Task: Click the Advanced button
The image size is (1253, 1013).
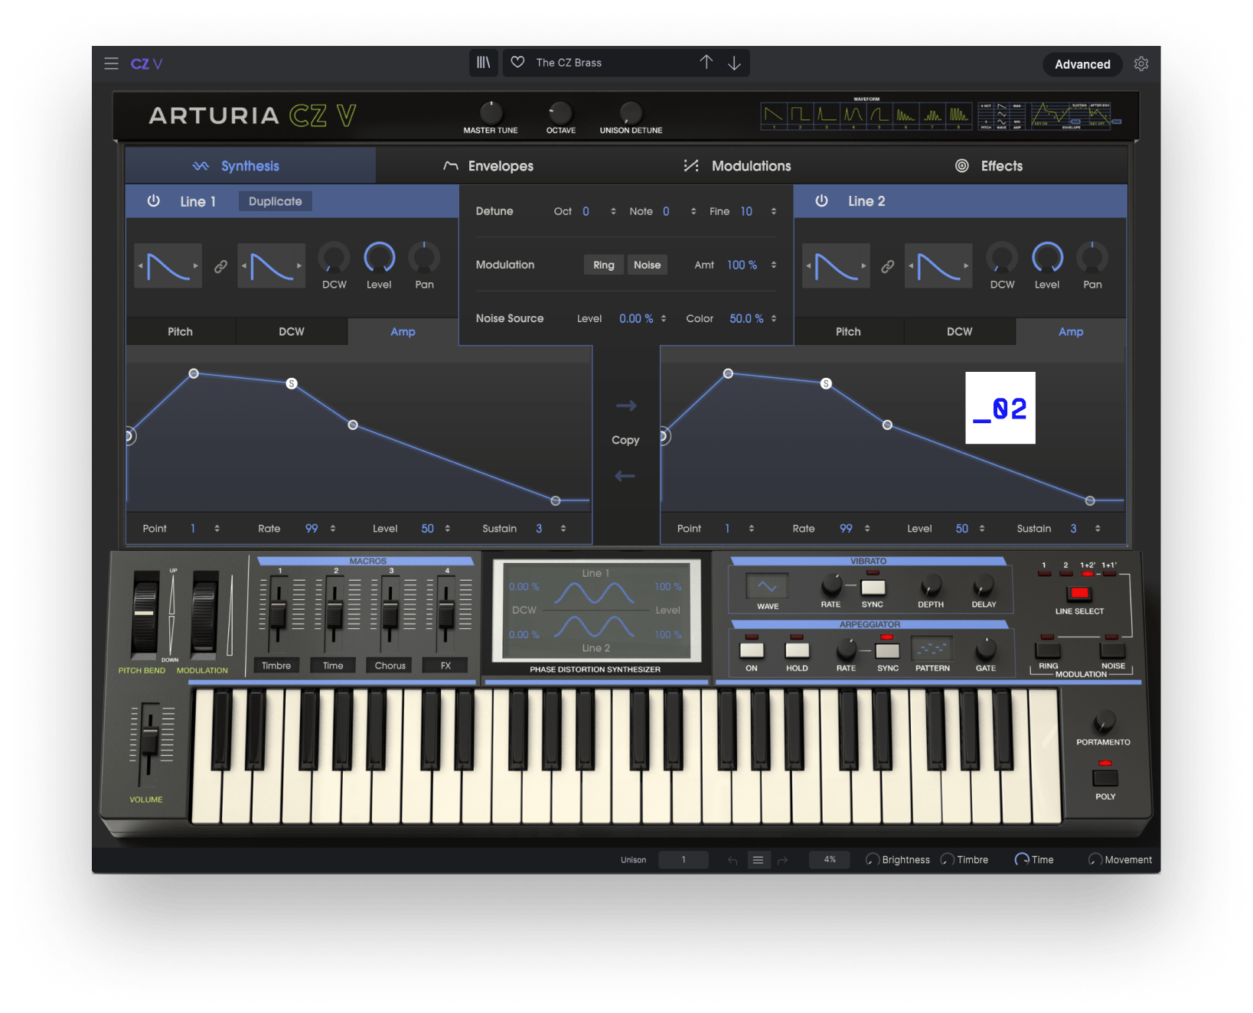Action: click(x=1082, y=64)
